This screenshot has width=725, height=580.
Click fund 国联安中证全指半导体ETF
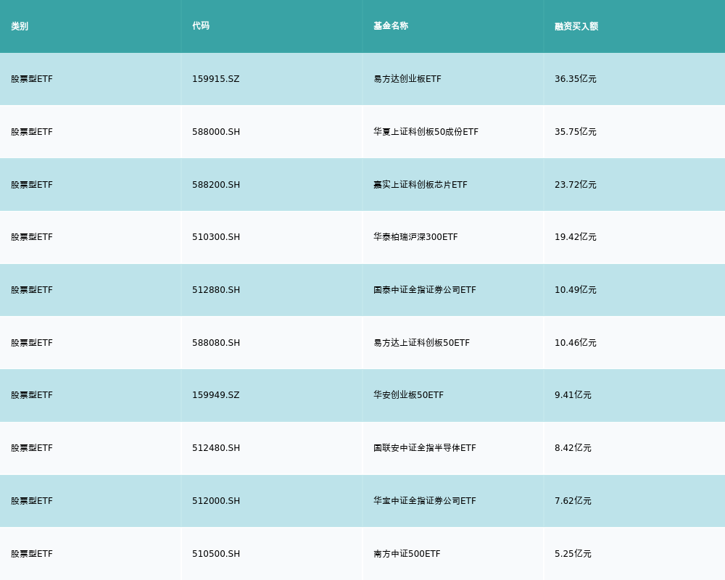424,448
